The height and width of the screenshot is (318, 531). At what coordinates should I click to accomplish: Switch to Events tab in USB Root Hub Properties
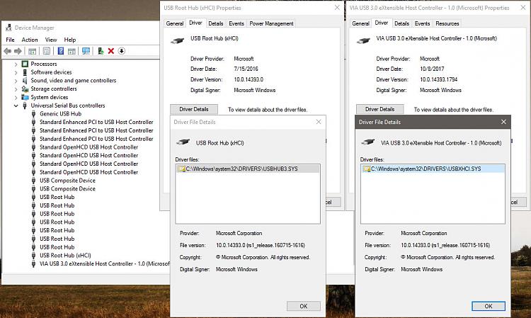pos(236,23)
